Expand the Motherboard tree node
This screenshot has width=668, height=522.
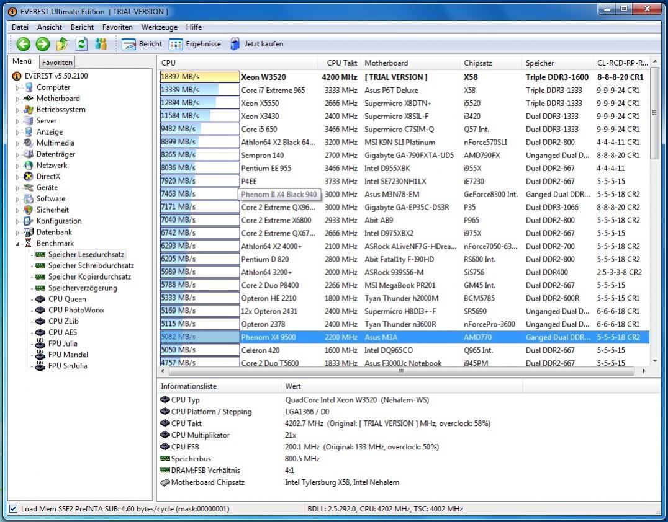[18, 99]
